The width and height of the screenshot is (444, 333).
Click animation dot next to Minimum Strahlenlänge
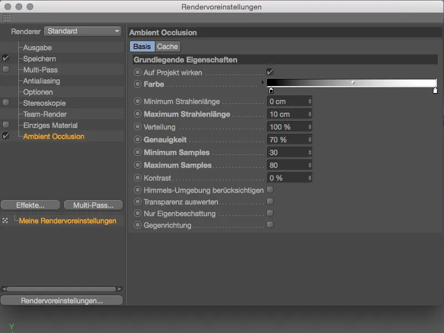137,101
